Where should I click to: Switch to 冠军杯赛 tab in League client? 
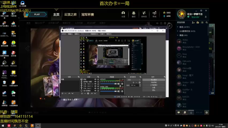87,15
